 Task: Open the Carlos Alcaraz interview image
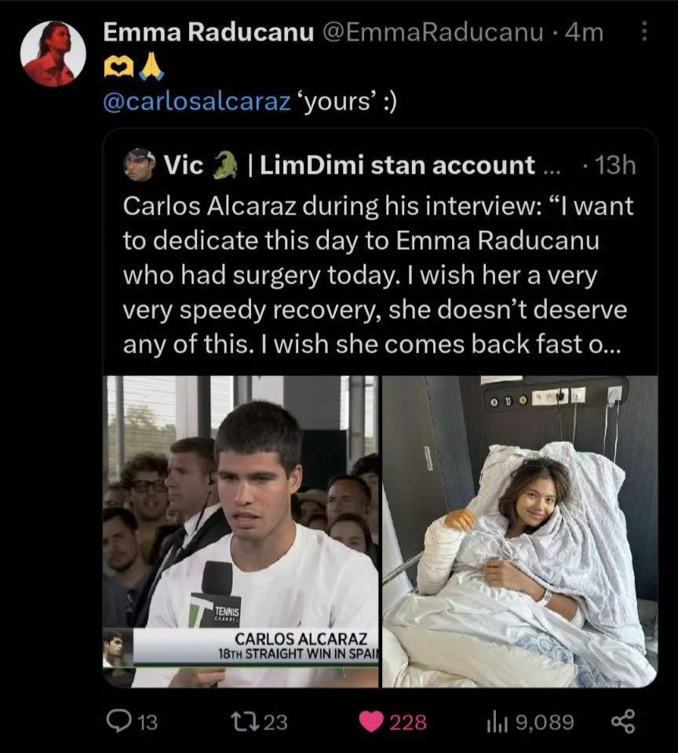click(241, 532)
